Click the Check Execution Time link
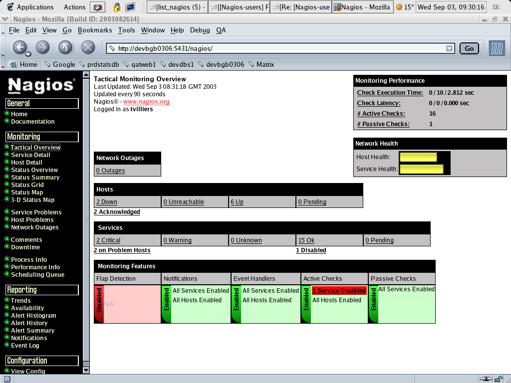Image resolution: width=511 pixels, height=383 pixels. tap(390, 92)
